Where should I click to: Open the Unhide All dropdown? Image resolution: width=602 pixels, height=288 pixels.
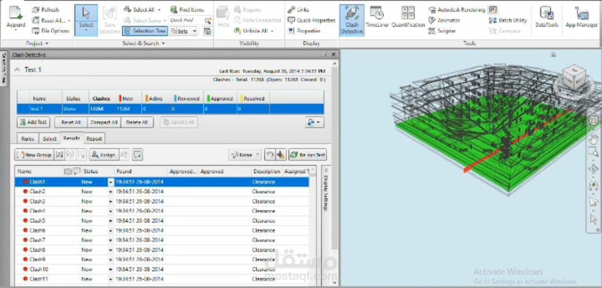coord(272,31)
